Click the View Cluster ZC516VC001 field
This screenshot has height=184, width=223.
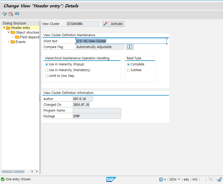[x=83, y=24]
